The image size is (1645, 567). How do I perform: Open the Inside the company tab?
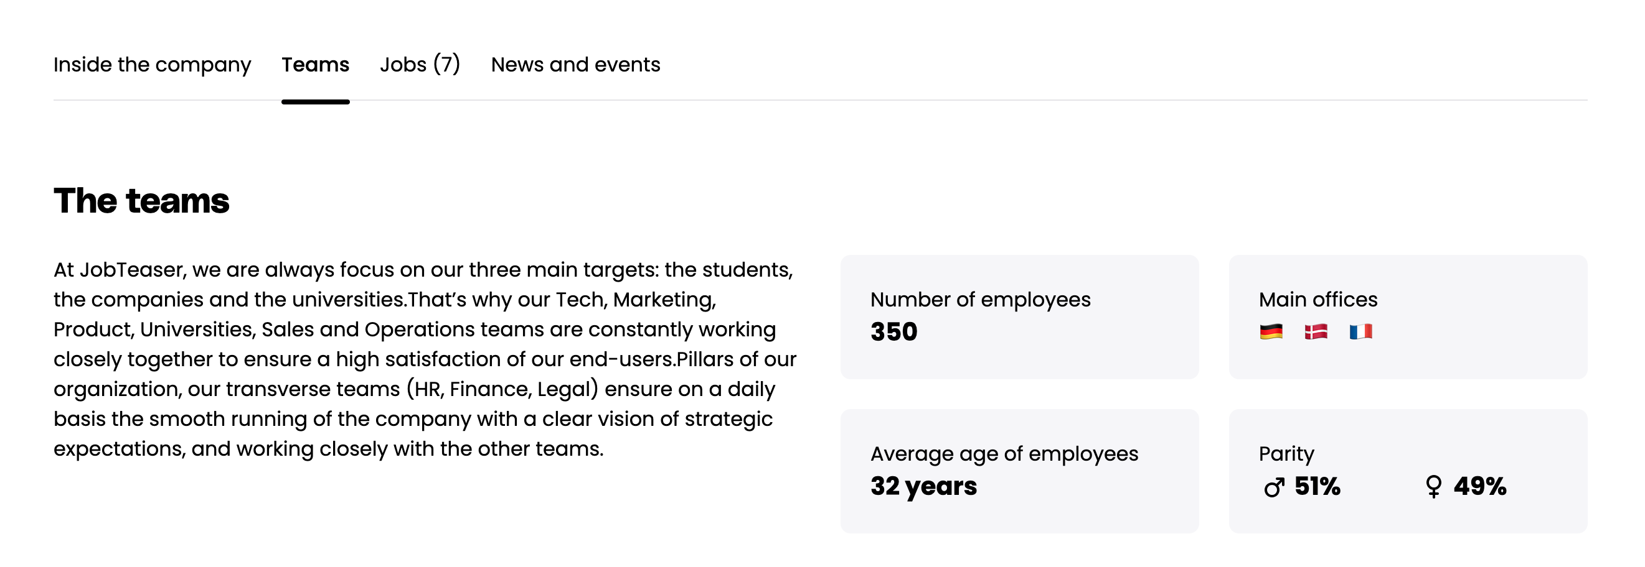tap(152, 65)
